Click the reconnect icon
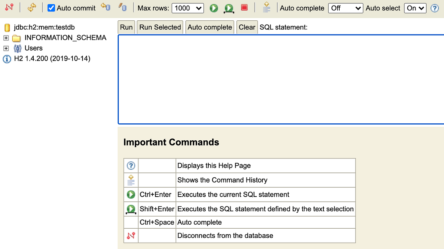The width and height of the screenshot is (444, 249). (x=31, y=7)
